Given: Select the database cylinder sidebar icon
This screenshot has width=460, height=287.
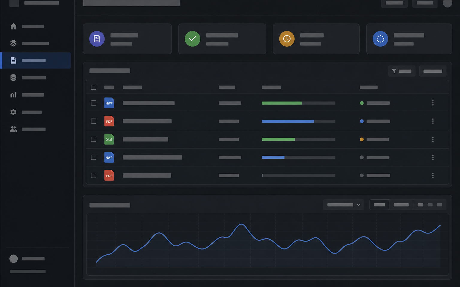Looking at the screenshot, I should [13, 78].
